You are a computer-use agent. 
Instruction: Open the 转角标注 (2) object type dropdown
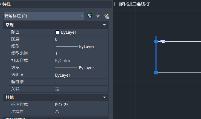point(44,16)
